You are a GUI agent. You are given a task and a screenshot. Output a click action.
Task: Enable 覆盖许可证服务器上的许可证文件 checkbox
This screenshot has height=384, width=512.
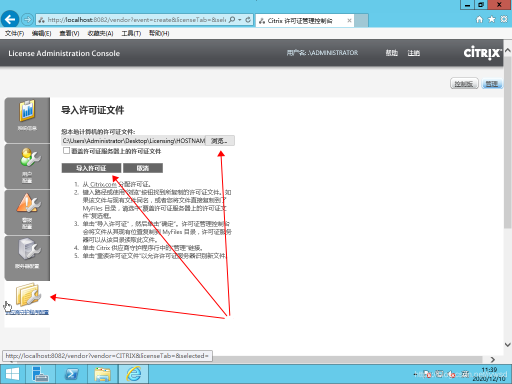click(x=66, y=150)
